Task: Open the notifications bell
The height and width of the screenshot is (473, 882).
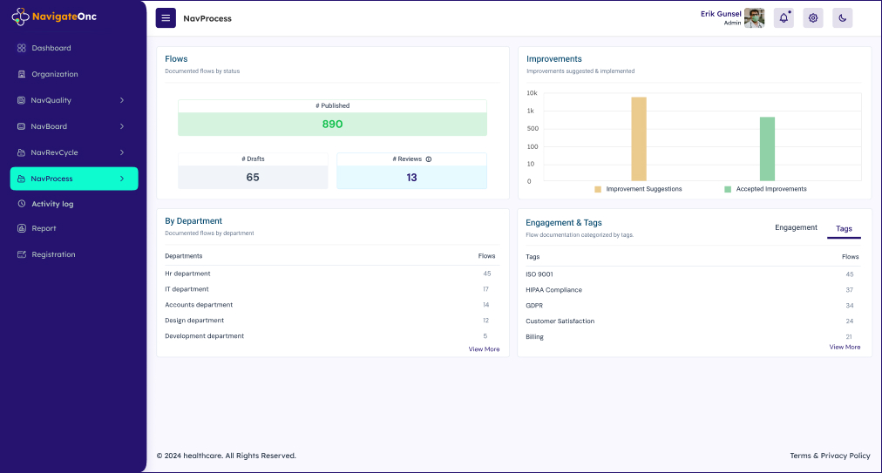Action: pyautogui.click(x=784, y=18)
